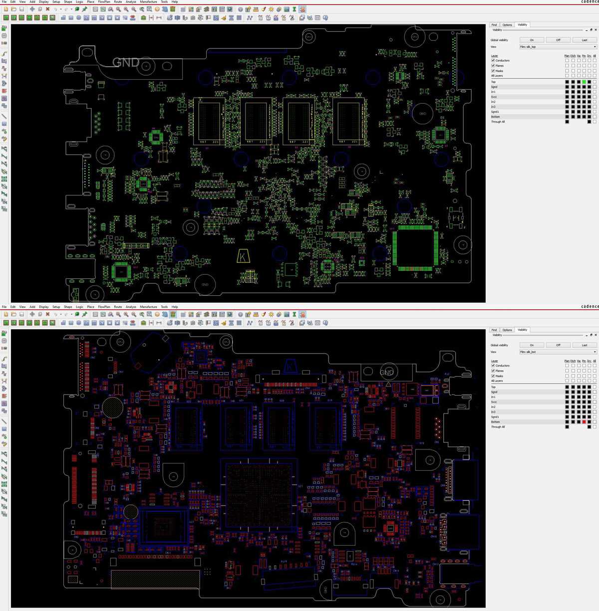Click the Save disk icon in silk_top window
599x611 pixels.
[x=21, y=9]
